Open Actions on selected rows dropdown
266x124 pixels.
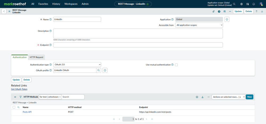[228, 97]
